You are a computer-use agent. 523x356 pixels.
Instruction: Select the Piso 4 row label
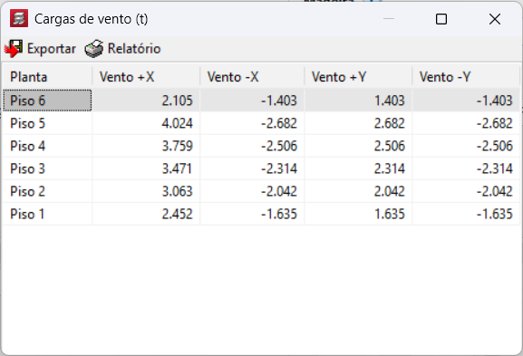click(28, 146)
